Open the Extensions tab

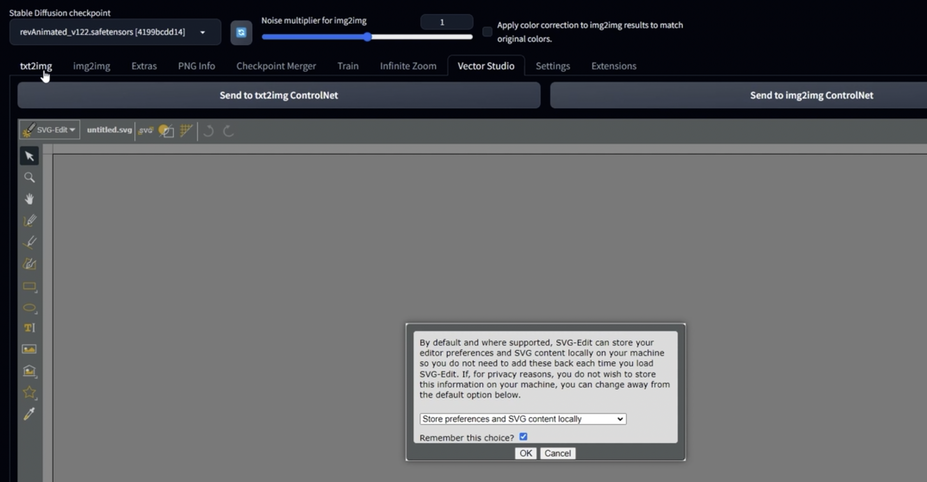click(614, 66)
